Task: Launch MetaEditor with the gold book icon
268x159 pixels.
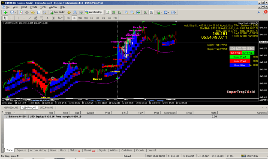Action: [x=69, y=12]
